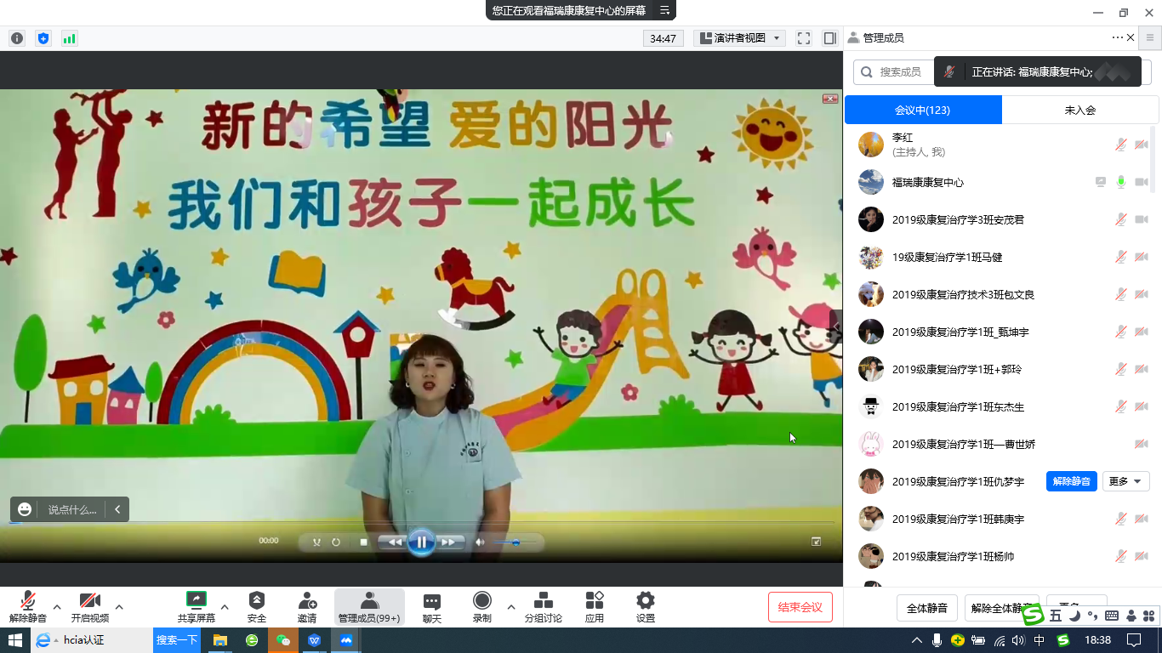Viewport: 1162px width, 653px height.
Task: Switch to the 未入会 tab
Action: click(1080, 110)
